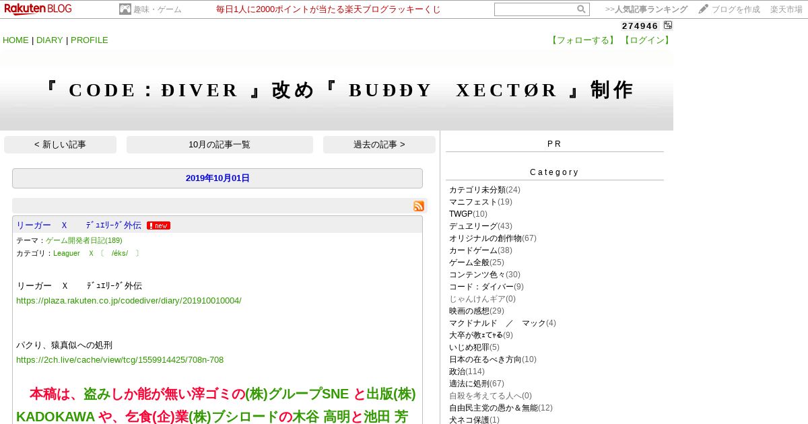The height and width of the screenshot is (424, 808).
Task: Open article title リーガー X link
Action: (x=79, y=225)
